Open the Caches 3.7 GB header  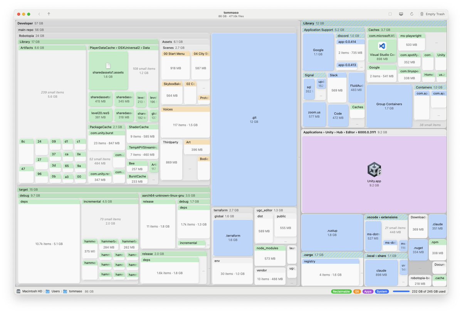click(x=406, y=30)
